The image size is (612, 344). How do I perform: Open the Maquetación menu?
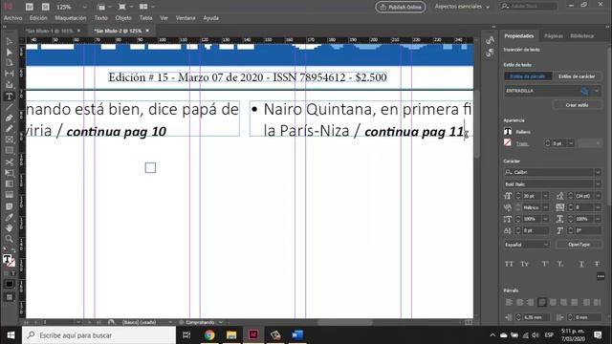[x=70, y=18]
